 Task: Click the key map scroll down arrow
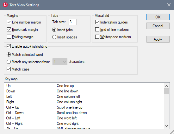point(166,126)
